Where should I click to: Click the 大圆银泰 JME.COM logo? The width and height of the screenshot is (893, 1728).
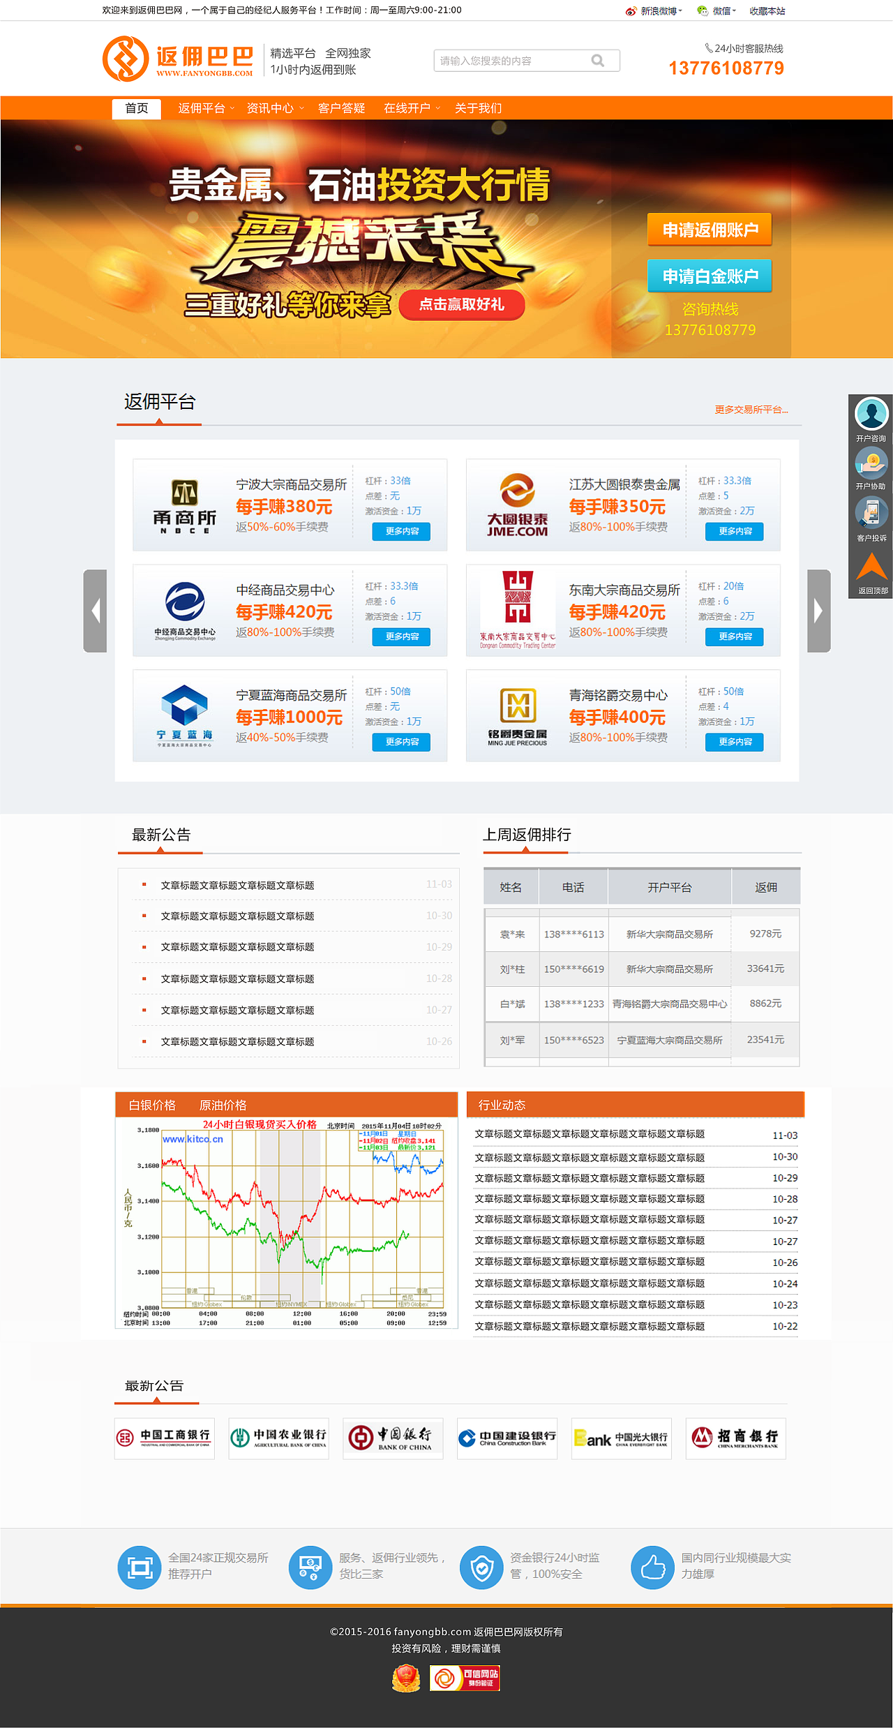coord(518,505)
